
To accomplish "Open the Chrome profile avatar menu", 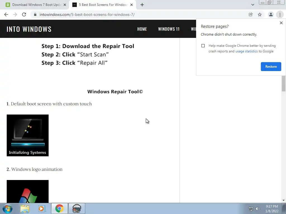I will (271, 14).
